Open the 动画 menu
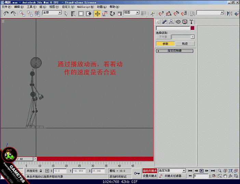 click(102, 7)
